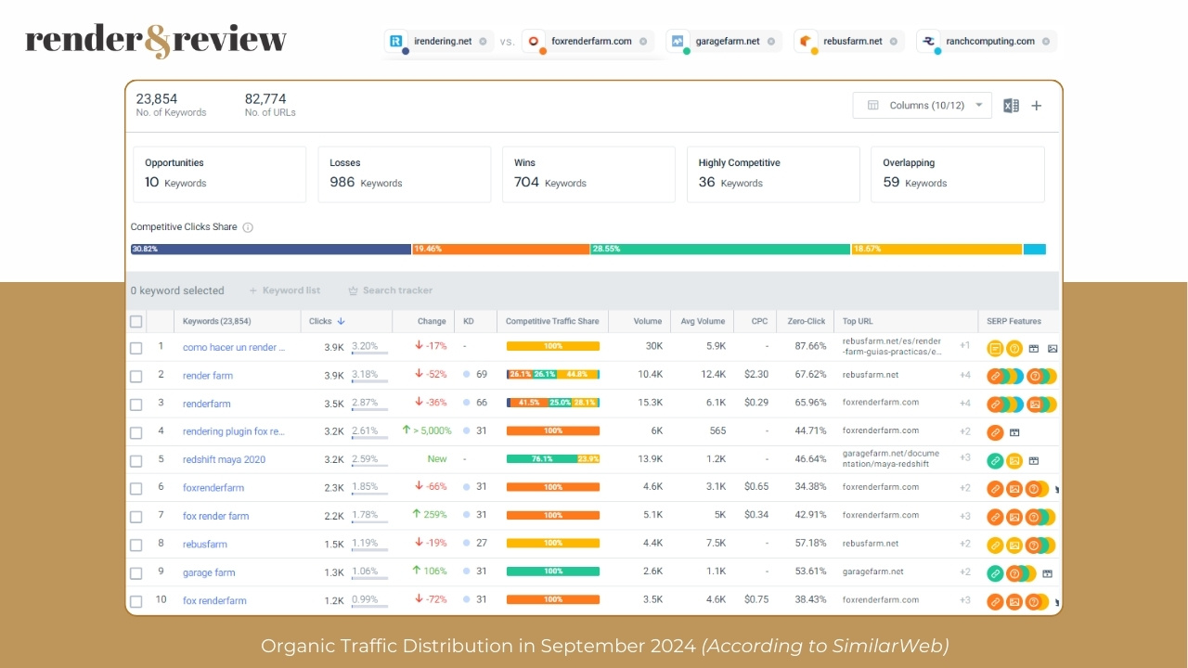Open the Wins 704 Keywords card
Screen dimensions: 1188x668
588,173
